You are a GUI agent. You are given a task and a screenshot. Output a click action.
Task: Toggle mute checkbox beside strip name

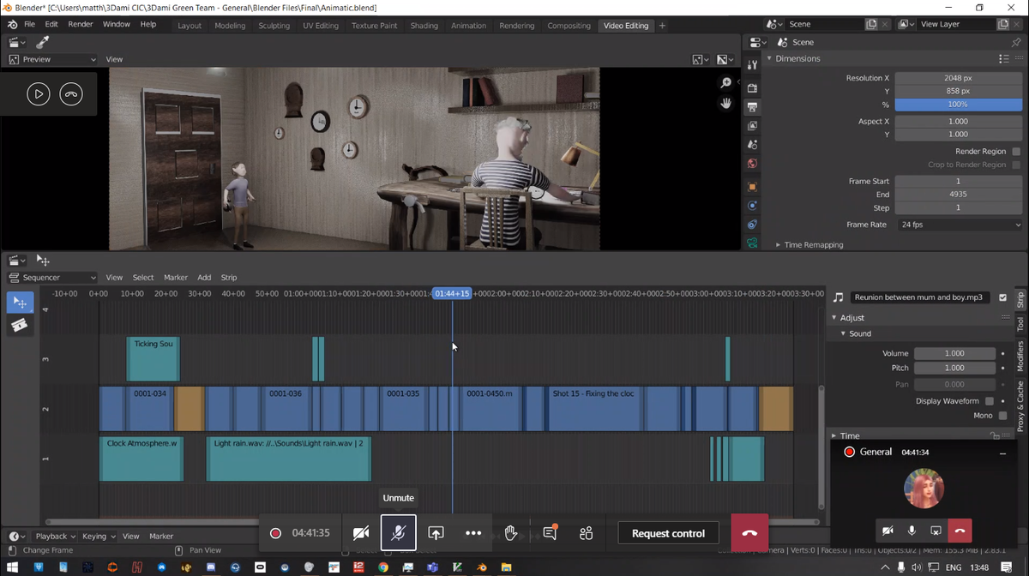[1002, 297]
